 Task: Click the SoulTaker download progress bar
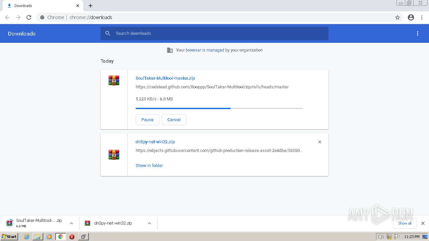click(x=219, y=108)
